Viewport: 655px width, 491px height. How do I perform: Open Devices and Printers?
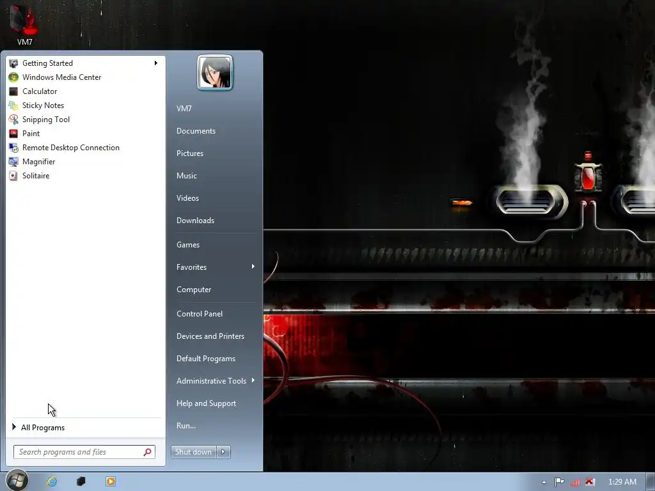click(210, 336)
